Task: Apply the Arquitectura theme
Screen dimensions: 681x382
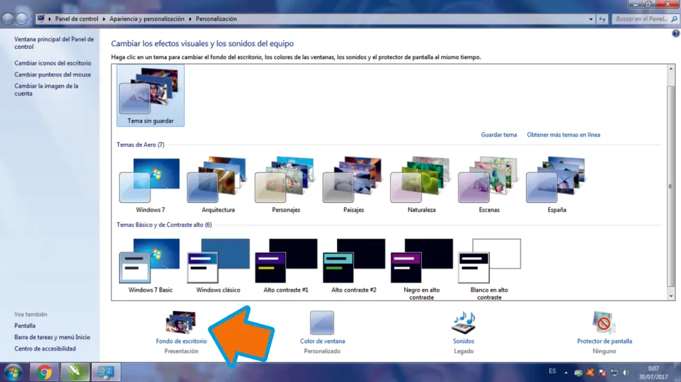Action: [x=218, y=185]
